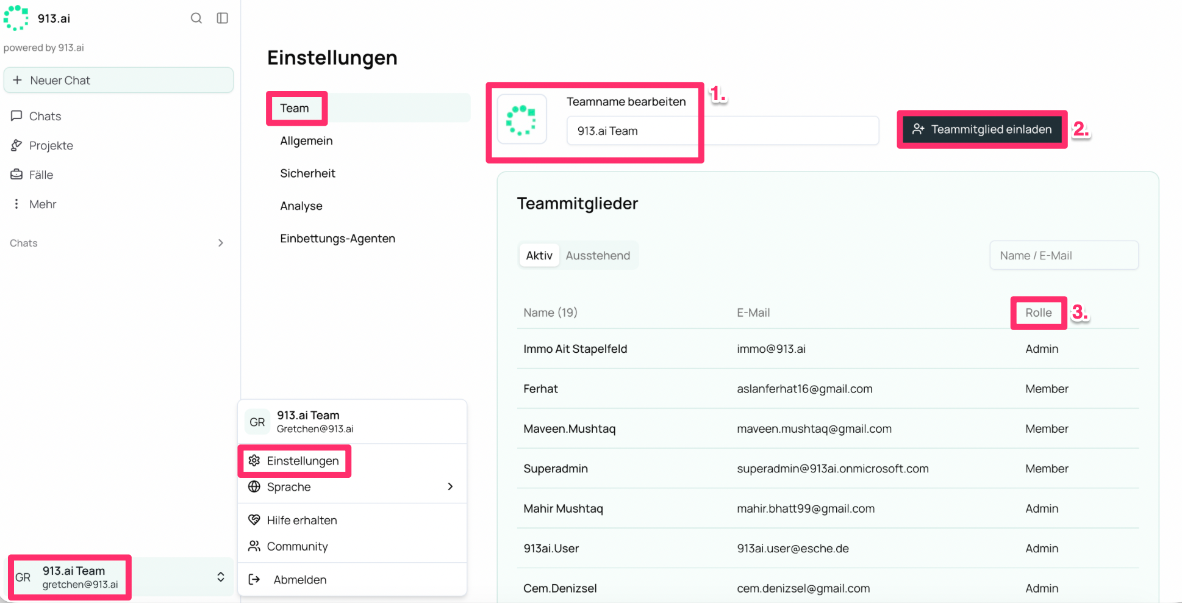Click the globe icon beside Sprache
The width and height of the screenshot is (1182, 603).
[x=254, y=486]
